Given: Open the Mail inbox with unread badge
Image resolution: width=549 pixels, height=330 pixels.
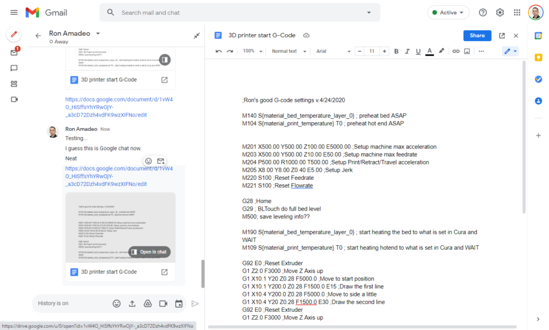Looking at the screenshot, I should point(14,52).
